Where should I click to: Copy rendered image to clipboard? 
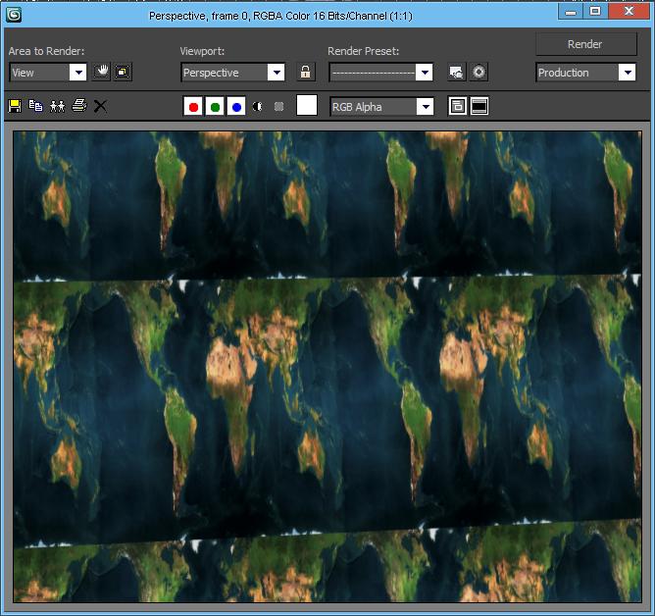click(x=36, y=106)
